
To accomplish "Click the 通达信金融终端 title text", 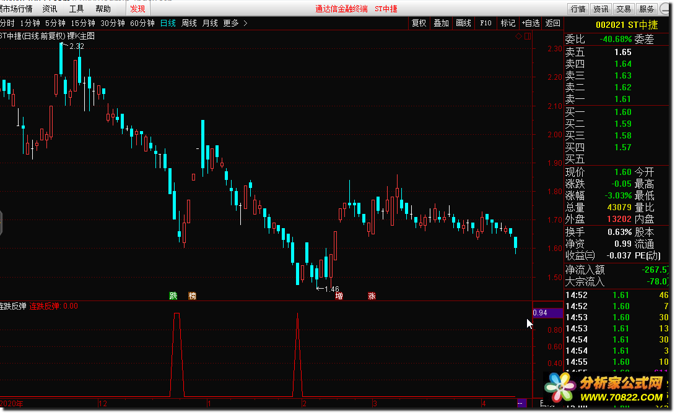I will pos(341,9).
